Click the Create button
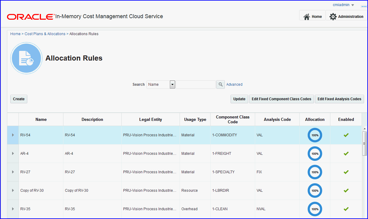 (x=19, y=99)
